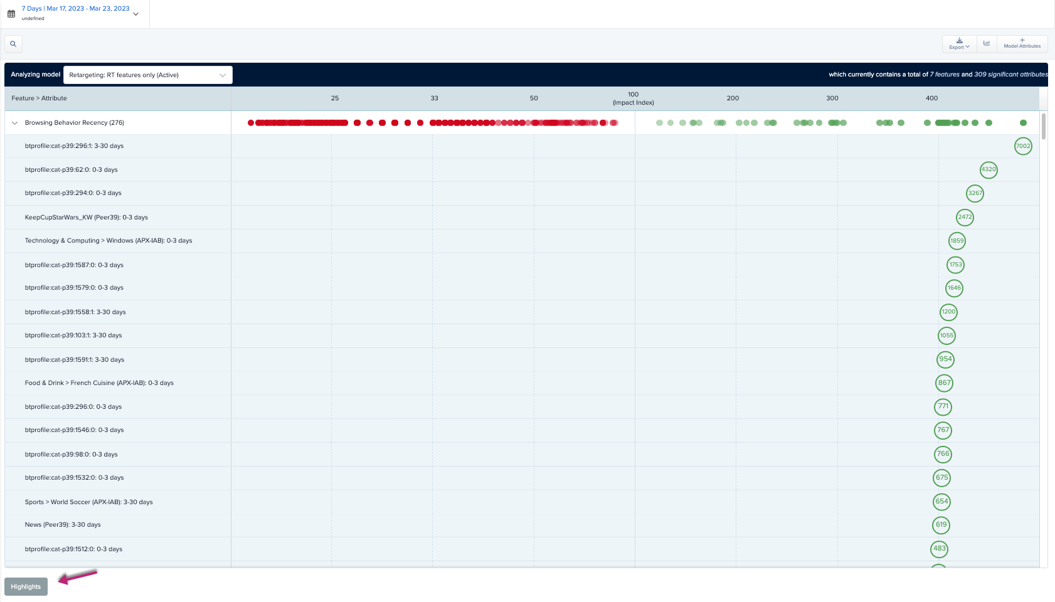The height and width of the screenshot is (602, 1055).
Task: Click the 867 French Cuisine bubble
Action: point(944,383)
